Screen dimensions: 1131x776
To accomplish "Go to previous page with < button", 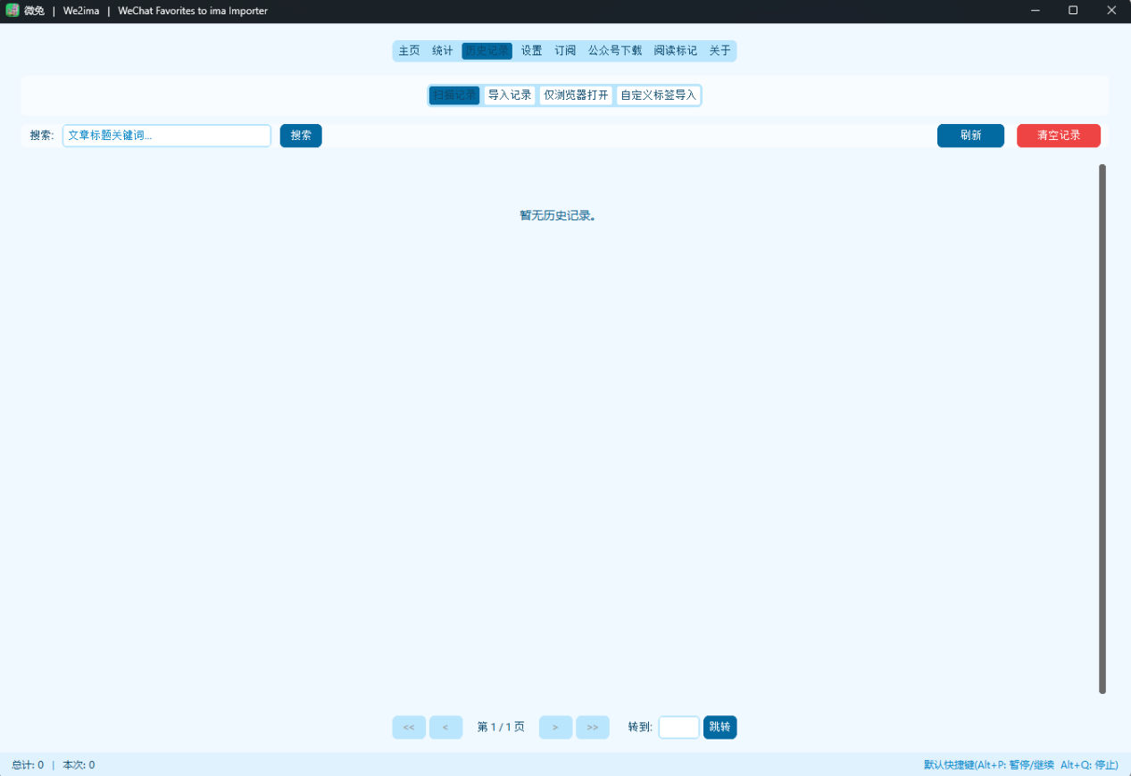I will [445, 728].
